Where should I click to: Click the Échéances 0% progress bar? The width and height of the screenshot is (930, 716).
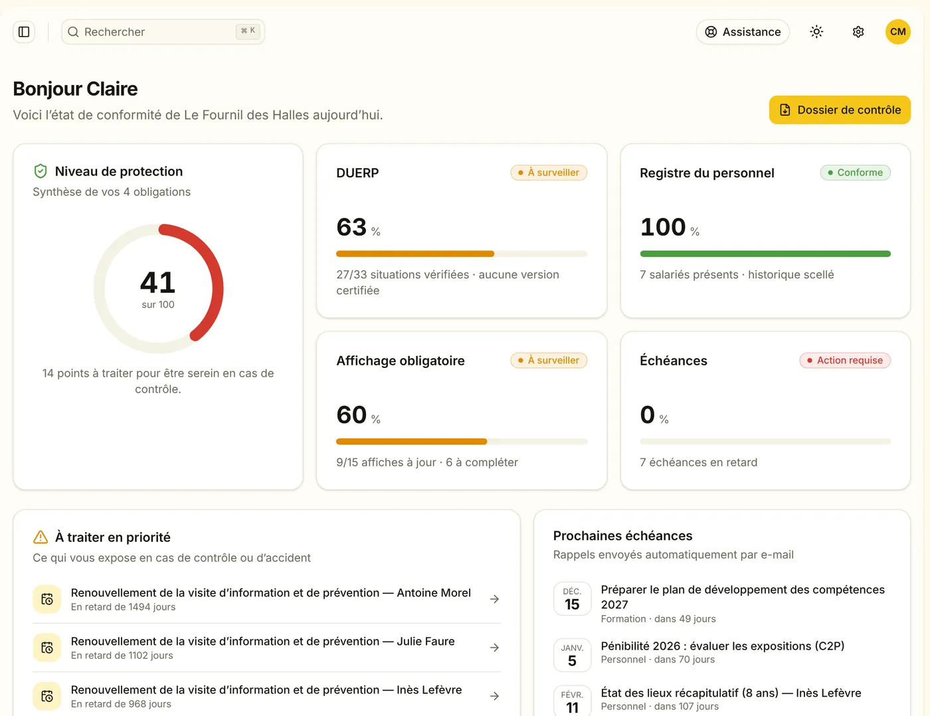[765, 442]
